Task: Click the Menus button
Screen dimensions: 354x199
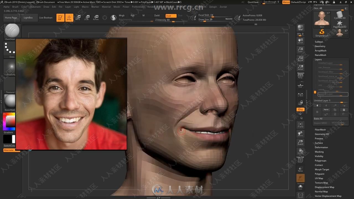Action: coord(286,2)
